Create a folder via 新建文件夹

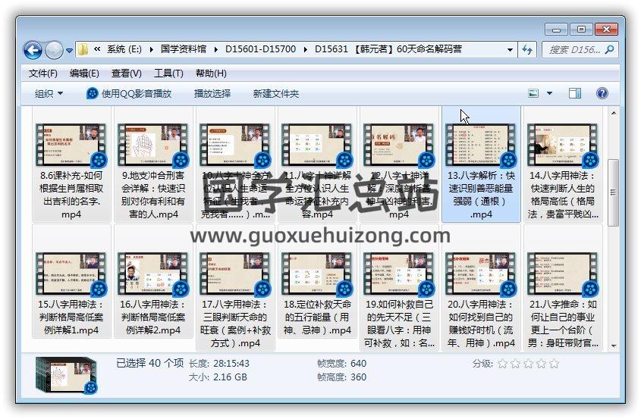tap(275, 93)
